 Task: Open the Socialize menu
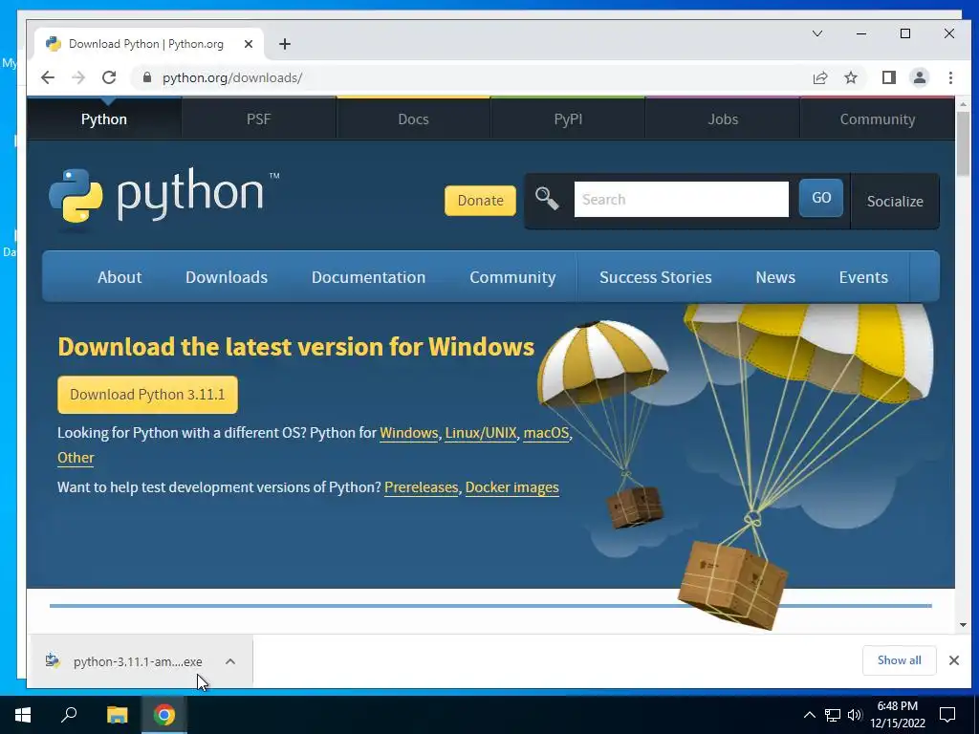click(895, 201)
